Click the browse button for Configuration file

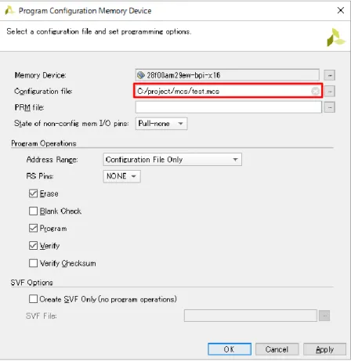pyautogui.click(x=330, y=92)
